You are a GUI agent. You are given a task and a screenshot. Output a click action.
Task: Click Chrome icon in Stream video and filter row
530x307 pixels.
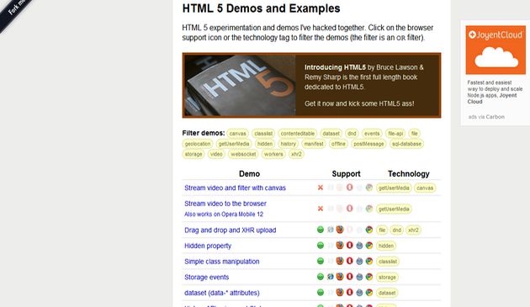pyautogui.click(x=369, y=188)
